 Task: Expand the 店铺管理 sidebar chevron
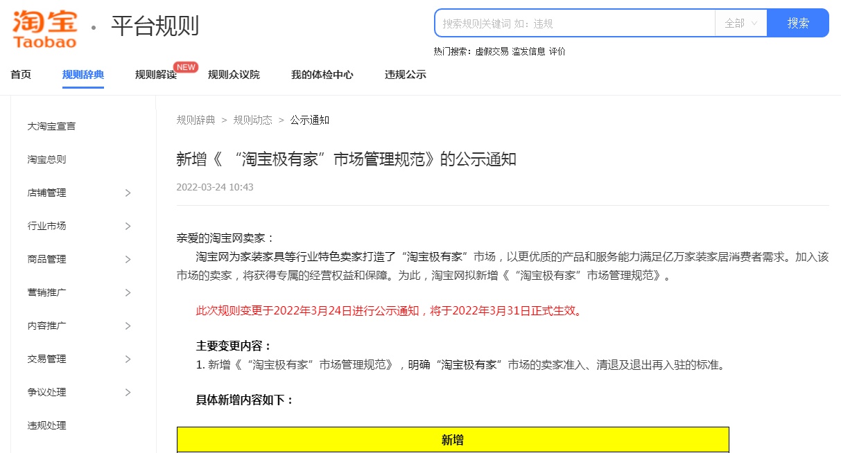tap(128, 193)
